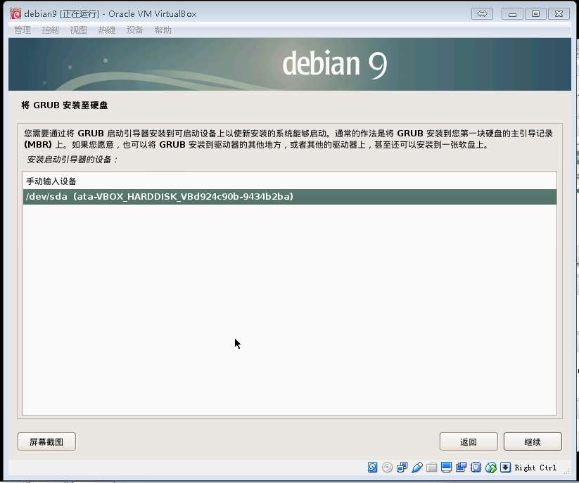Click the display monitor status icon

coord(446,467)
